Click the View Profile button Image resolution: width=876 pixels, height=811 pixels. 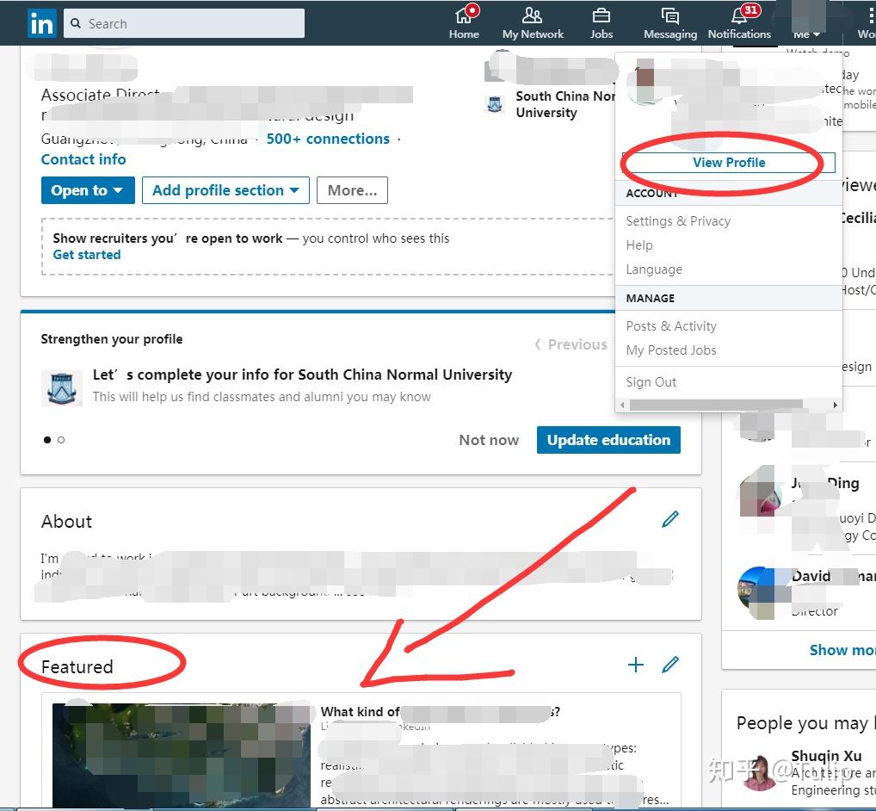click(729, 163)
